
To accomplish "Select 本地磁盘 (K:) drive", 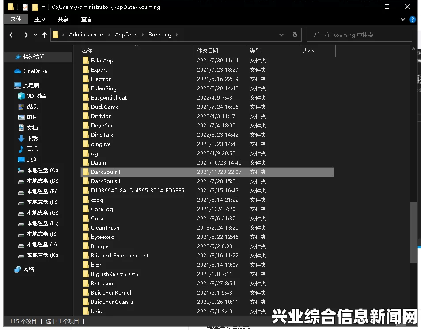I will [42, 255].
